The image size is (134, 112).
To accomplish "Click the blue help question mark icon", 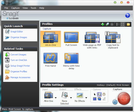I will pyautogui.click(x=128, y=15).
